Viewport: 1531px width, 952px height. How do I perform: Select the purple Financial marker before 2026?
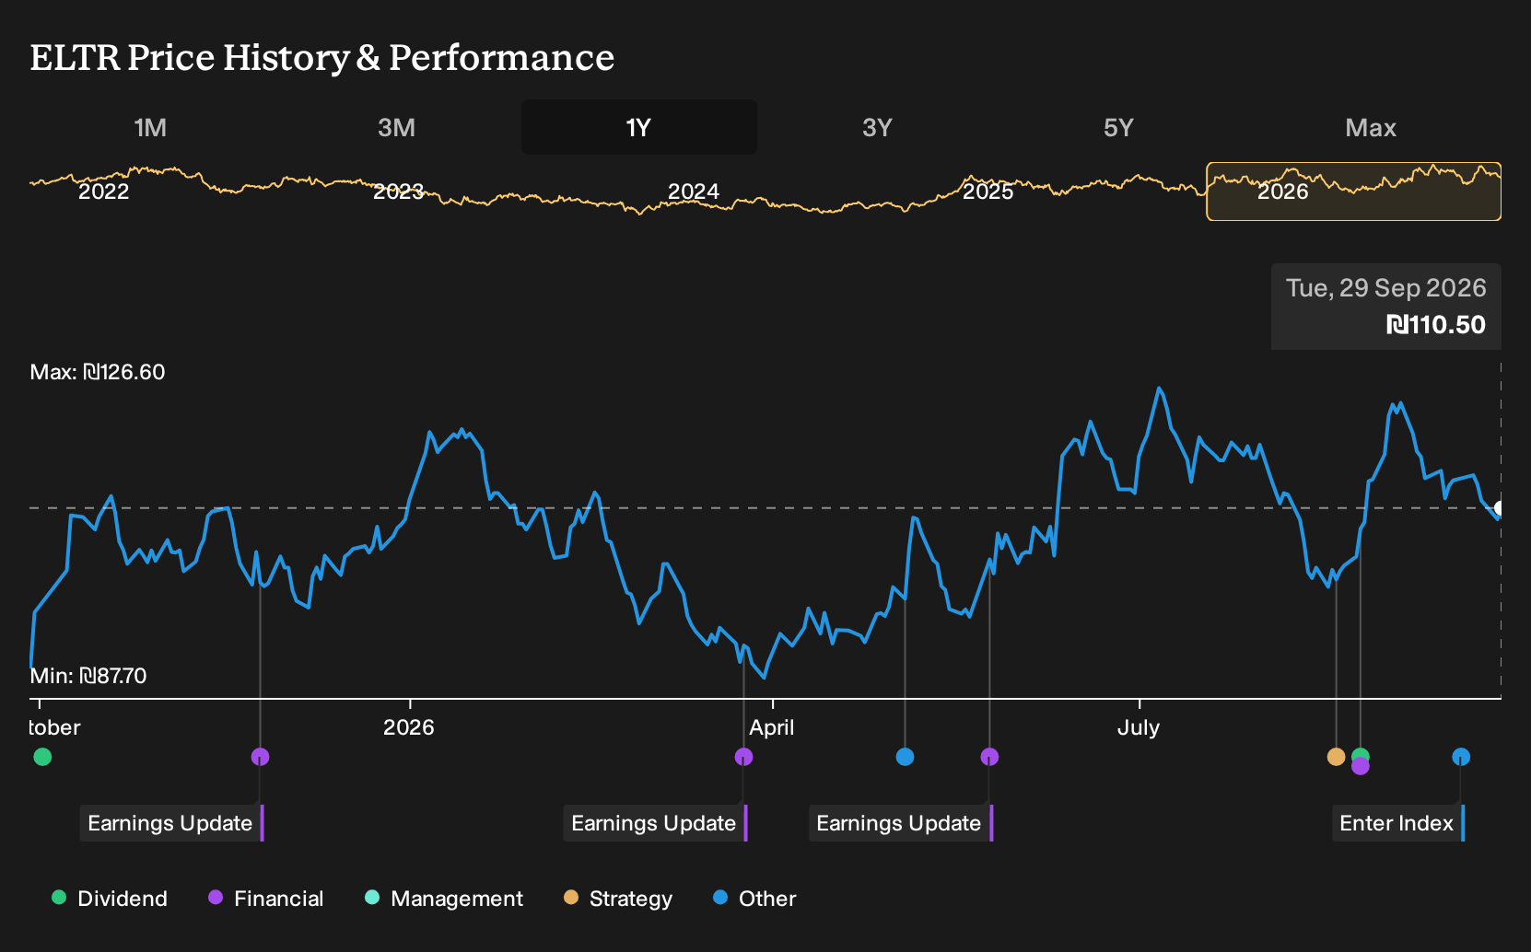coord(260,757)
